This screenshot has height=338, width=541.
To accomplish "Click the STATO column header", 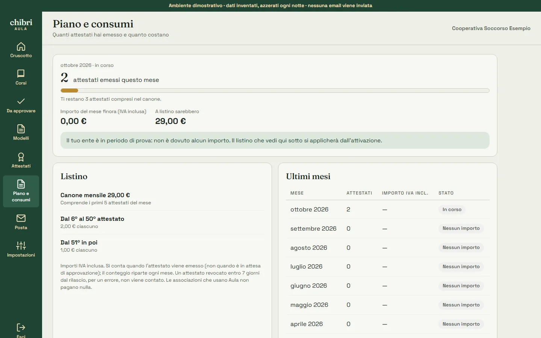I will click(x=446, y=193).
